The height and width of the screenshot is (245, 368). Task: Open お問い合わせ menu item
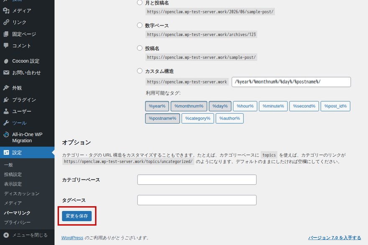[27, 72]
